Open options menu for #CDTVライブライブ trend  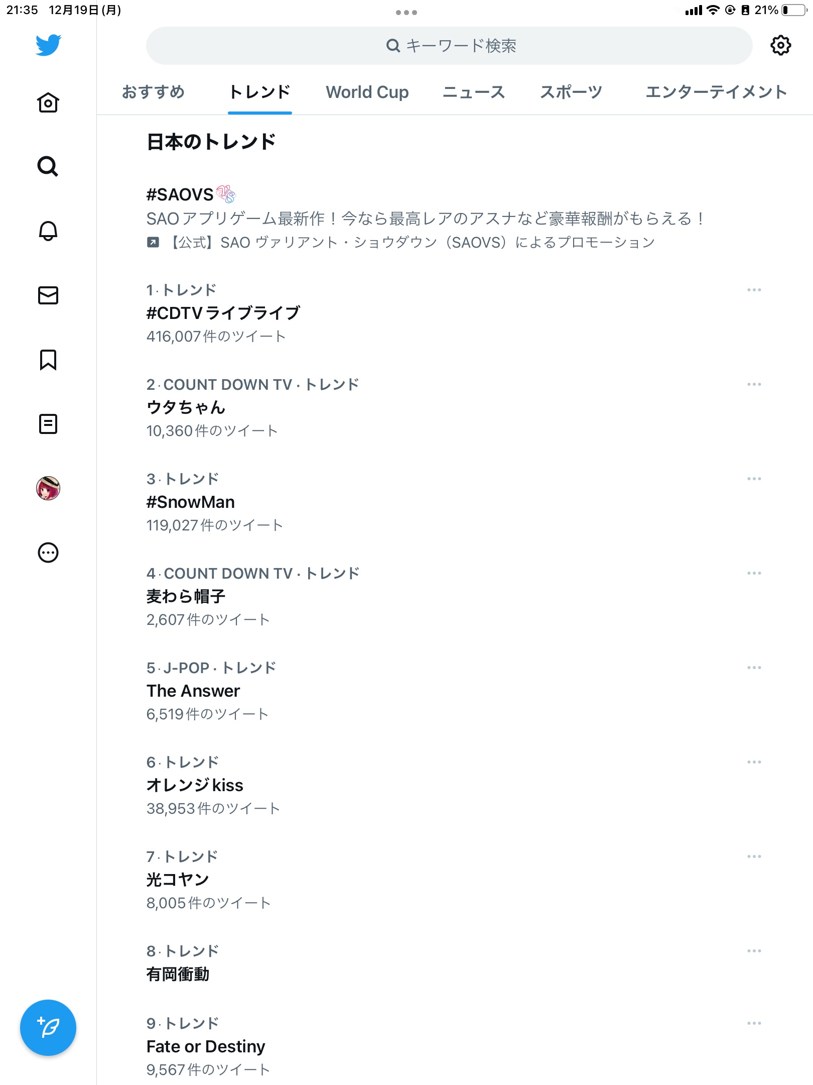pyautogui.click(x=754, y=290)
